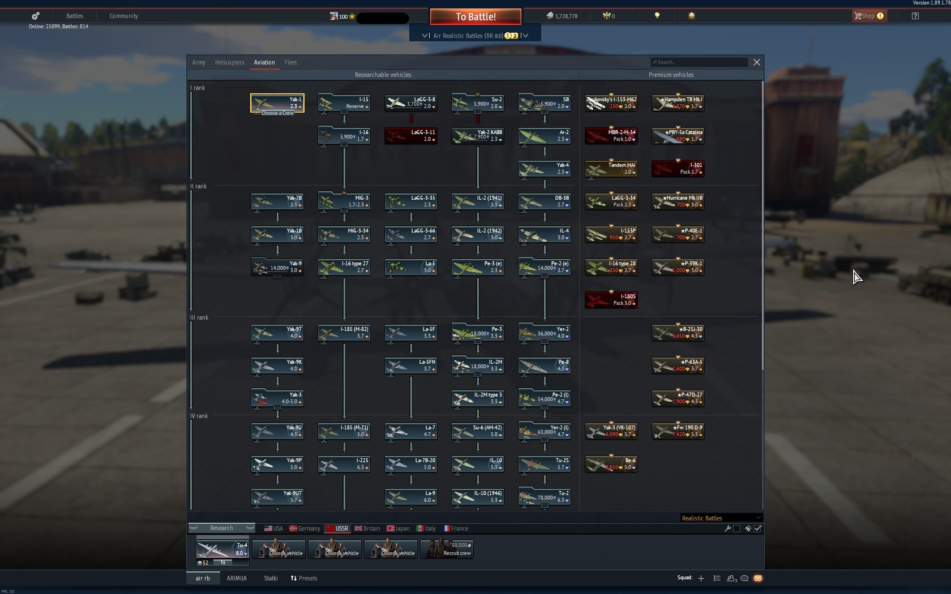Select premium Hampden TB Mk I card
The width and height of the screenshot is (951, 594).
tap(678, 103)
